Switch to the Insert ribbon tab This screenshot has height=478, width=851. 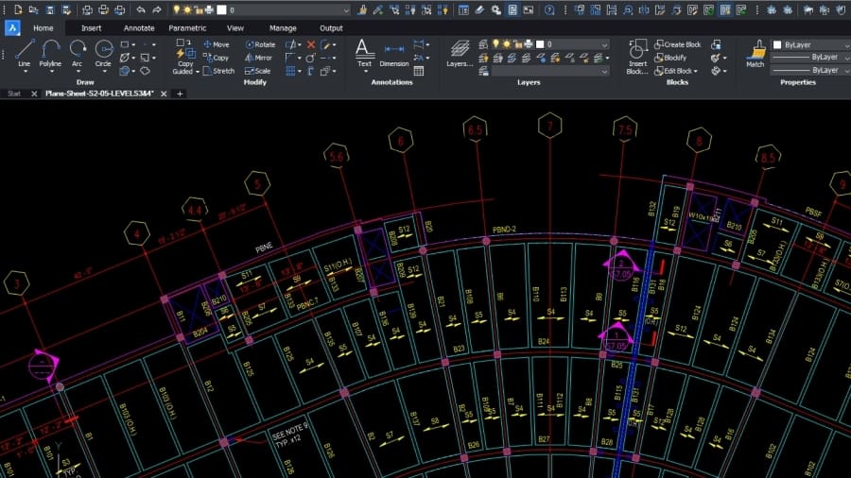91,28
